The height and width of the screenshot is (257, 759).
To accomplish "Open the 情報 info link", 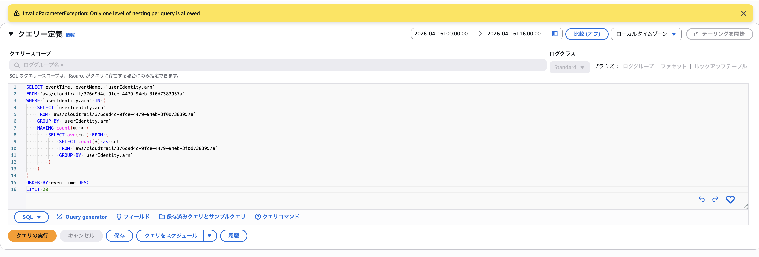I will pyautogui.click(x=70, y=35).
